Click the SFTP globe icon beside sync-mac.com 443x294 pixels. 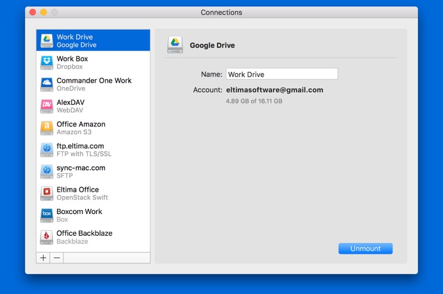coord(47,171)
